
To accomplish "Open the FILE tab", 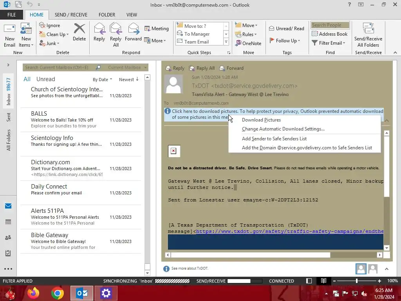I will (11, 15).
